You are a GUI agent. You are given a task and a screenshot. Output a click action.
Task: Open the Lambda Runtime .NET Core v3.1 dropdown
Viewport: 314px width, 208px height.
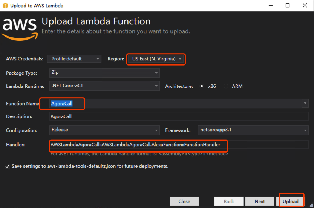[104, 86]
